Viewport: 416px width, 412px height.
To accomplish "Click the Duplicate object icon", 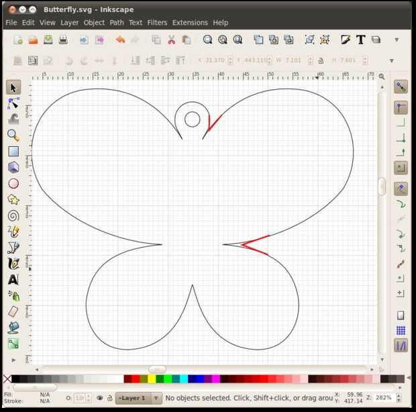I will click(x=258, y=40).
